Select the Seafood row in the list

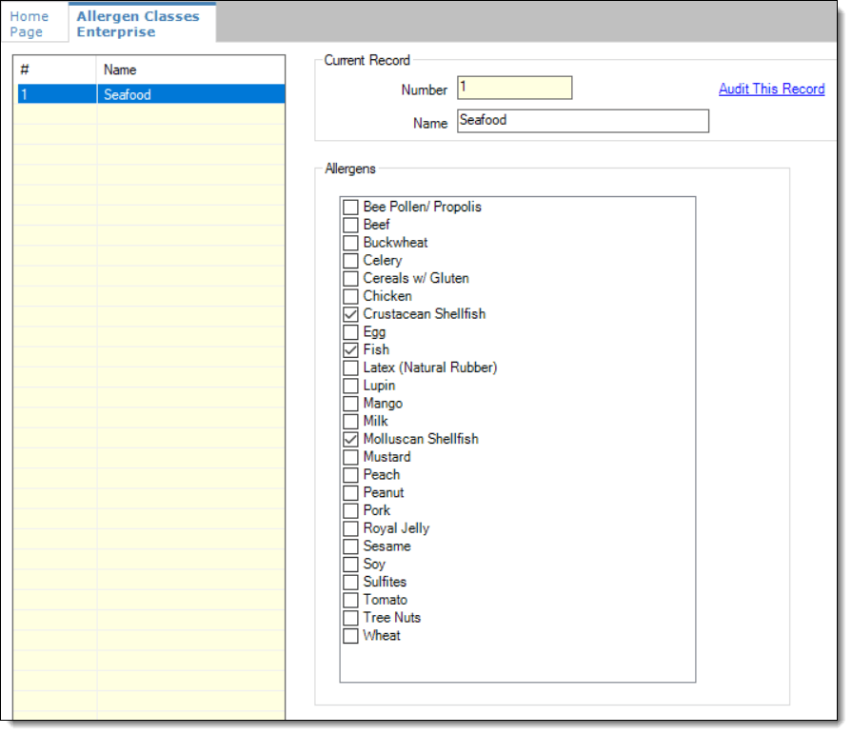[151, 94]
